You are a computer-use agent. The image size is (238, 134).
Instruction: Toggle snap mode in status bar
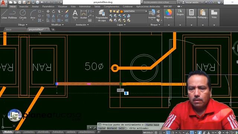click(x=160, y=133)
